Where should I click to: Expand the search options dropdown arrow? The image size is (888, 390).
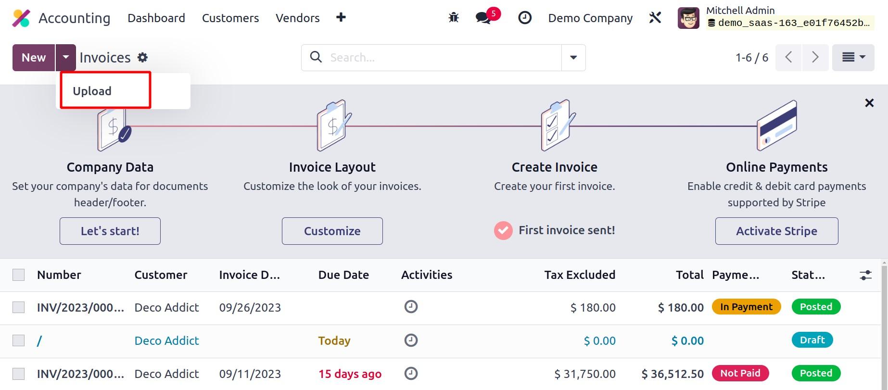pos(573,58)
